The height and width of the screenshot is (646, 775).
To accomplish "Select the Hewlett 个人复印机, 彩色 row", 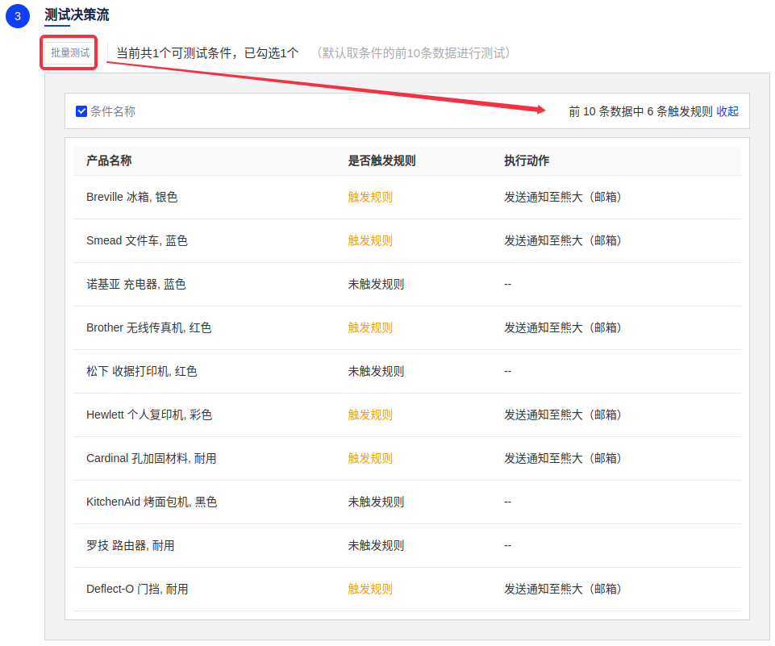I will pyautogui.click(x=149, y=415).
